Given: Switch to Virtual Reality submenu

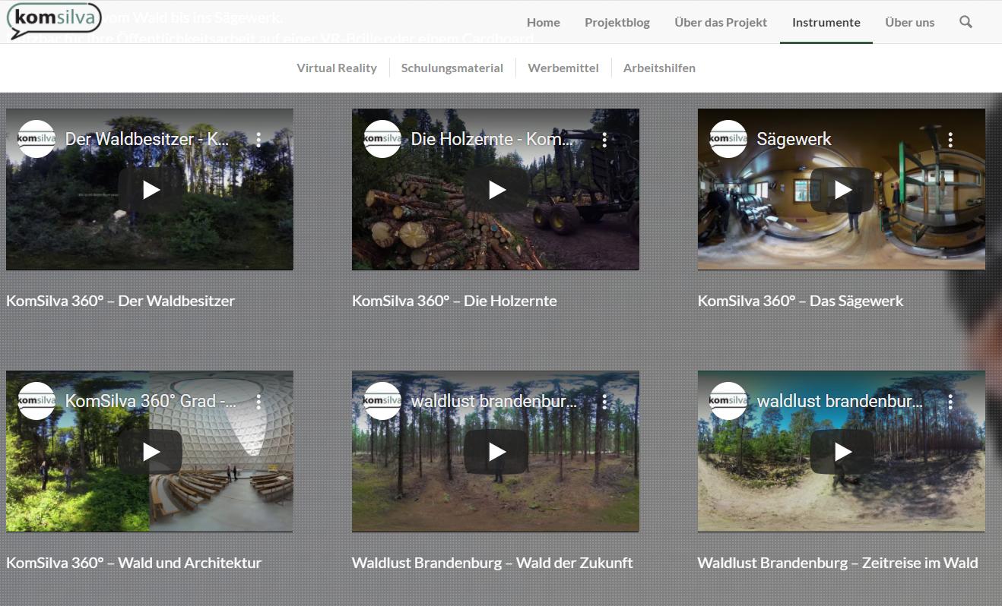Looking at the screenshot, I should pos(337,68).
